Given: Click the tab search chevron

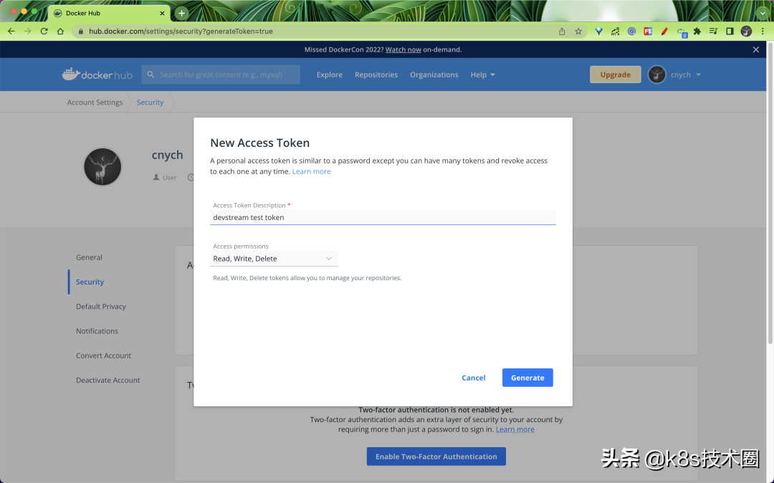Looking at the screenshot, I should (763, 14).
